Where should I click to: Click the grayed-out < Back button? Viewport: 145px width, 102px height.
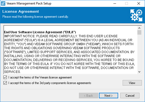(x=88, y=95)
